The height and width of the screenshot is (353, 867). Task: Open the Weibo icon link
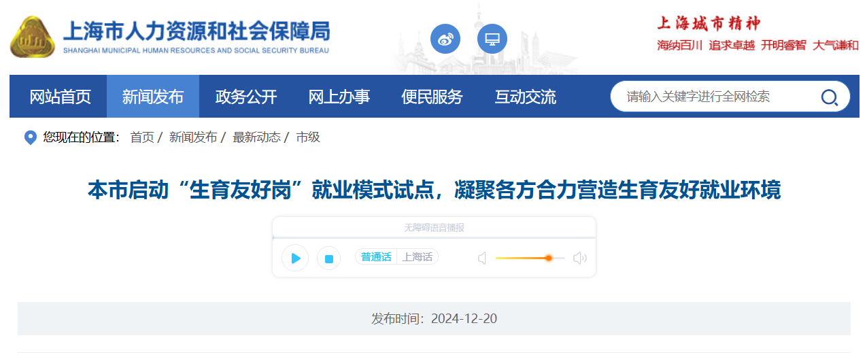click(445, 39)
